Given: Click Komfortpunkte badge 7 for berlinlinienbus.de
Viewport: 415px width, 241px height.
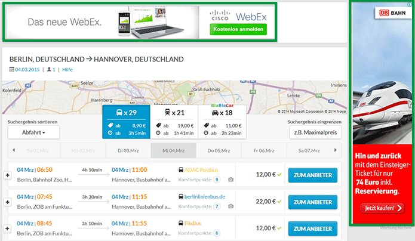Looking at the screenshot, I should [x=217, y=206].
